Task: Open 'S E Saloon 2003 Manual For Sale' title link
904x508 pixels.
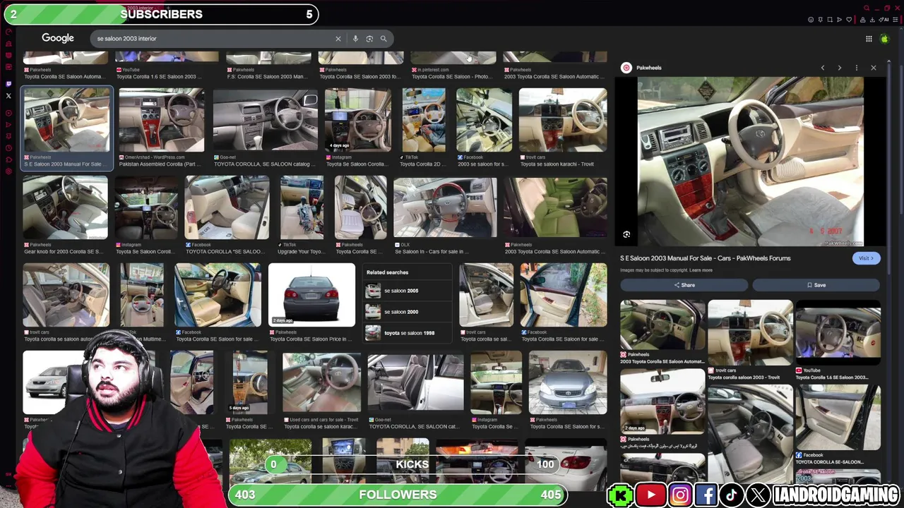Action: pyautogui.click(x=705, y=258)
